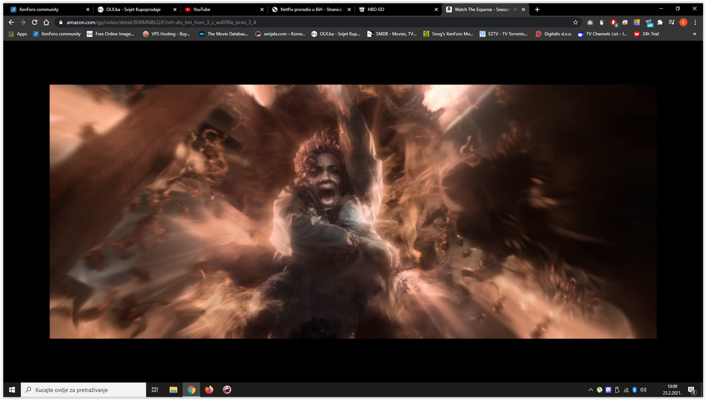The width and height of the screenshot is (706, 400).
Task: Go back to the previous page
Action: (x=11, y=23)
